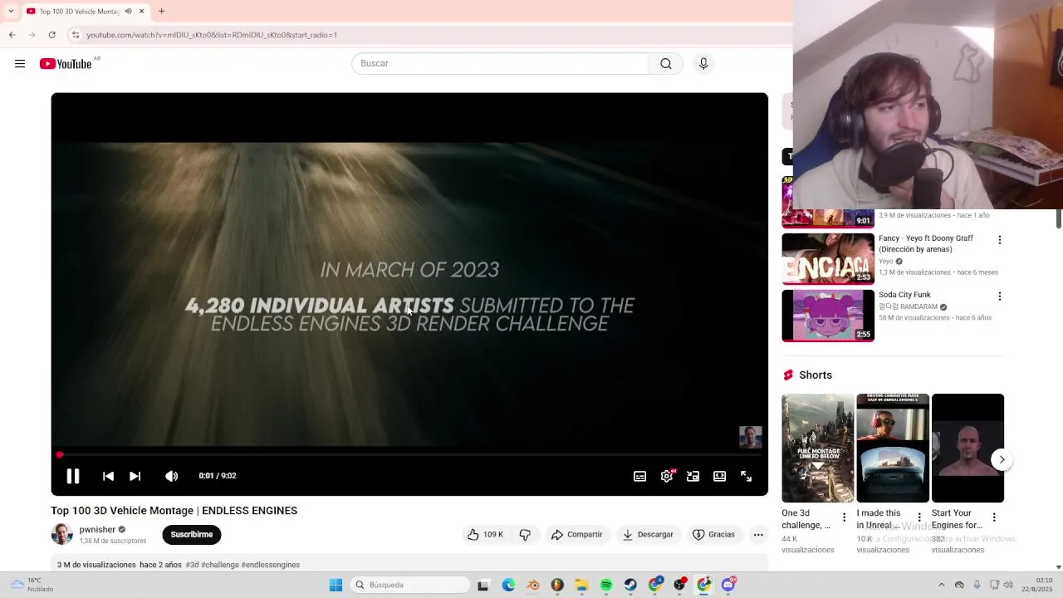This screenshot has width=1063, height=598.
Task: Open Microsoft Edge from taskbar
Action: pyautogui.click(x=508, y=585)
